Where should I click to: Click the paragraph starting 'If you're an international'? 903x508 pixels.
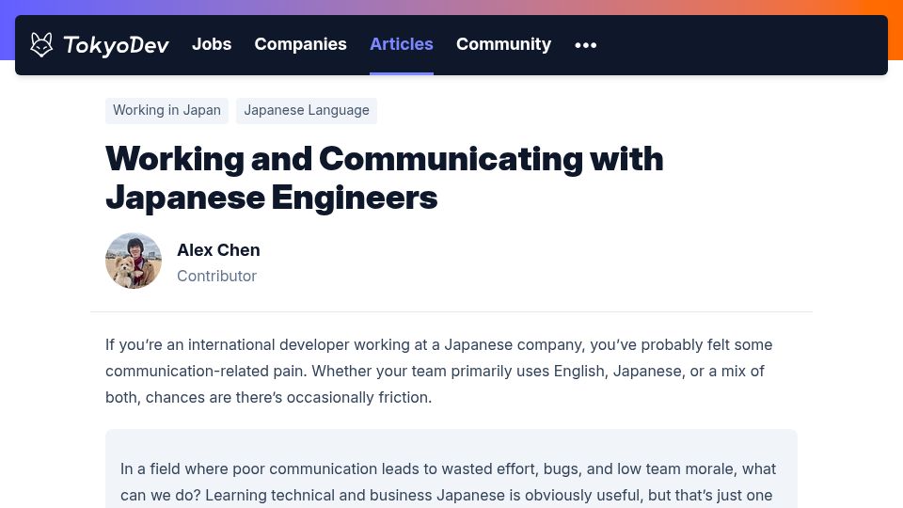click(439, 371)
